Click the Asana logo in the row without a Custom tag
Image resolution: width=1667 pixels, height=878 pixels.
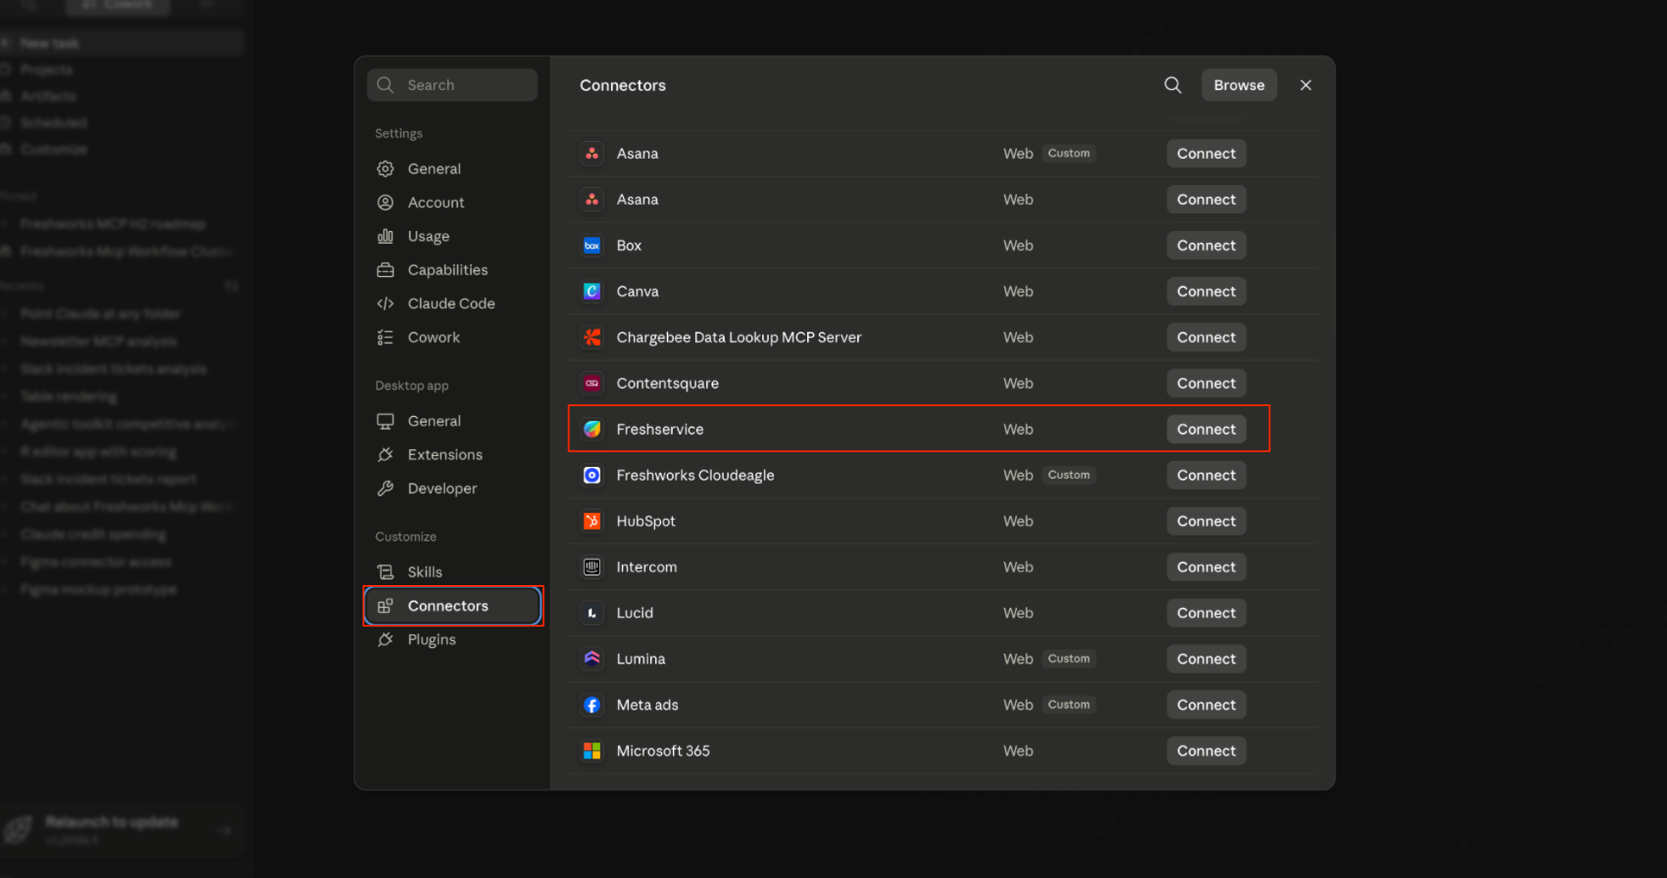(x=592, y=200)
